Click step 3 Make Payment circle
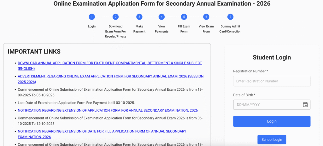Screen dimensions: 323x146 (x=139, y=17)
